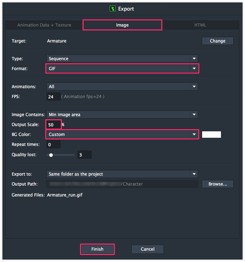Click the Output Scale field showing 50
The height and width of the screenshot is (262, 245).
[53, 125]
